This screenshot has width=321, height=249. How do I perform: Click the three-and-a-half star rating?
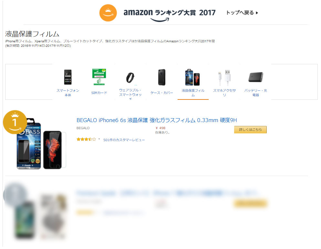pos(86,140)
